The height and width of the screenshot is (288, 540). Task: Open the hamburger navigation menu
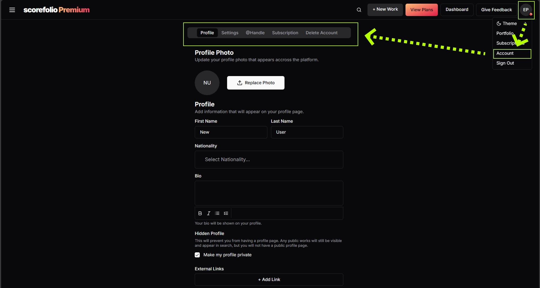click(x=12, y=10)
